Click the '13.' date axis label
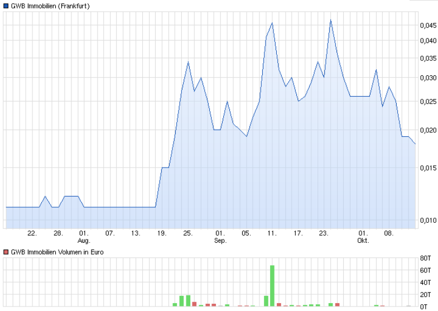The width and height of the screenshot is (438, 311). (136, 233)
